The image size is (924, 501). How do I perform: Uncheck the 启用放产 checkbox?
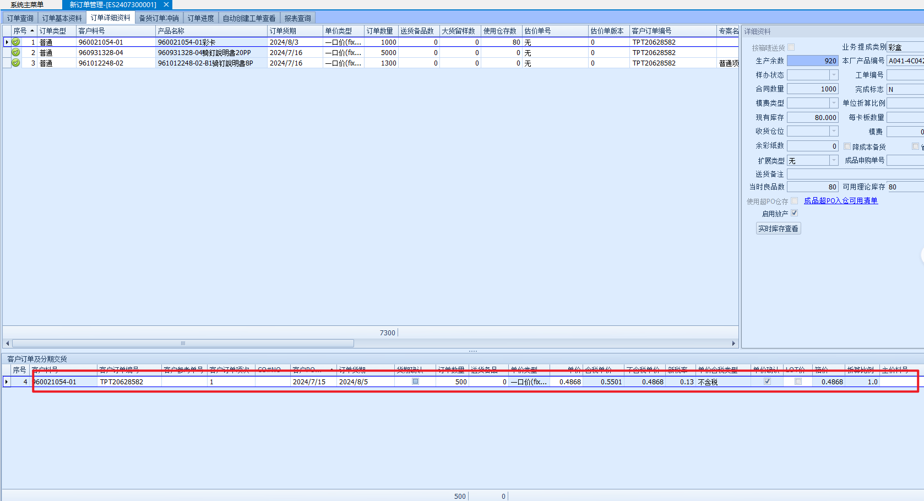794,213
